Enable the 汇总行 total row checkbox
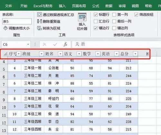This screenshot has height=135, width=161. 96,21
